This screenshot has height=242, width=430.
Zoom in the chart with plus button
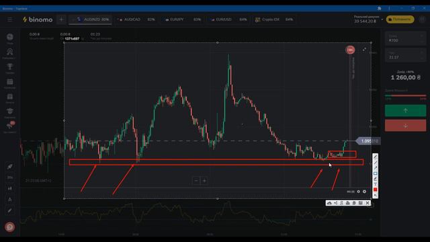pyautogui.click(x=204, y=181)
